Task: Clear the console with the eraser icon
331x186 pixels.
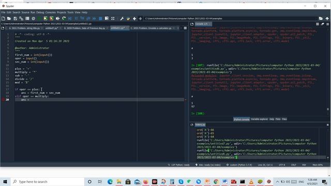Action: (322, 24)
